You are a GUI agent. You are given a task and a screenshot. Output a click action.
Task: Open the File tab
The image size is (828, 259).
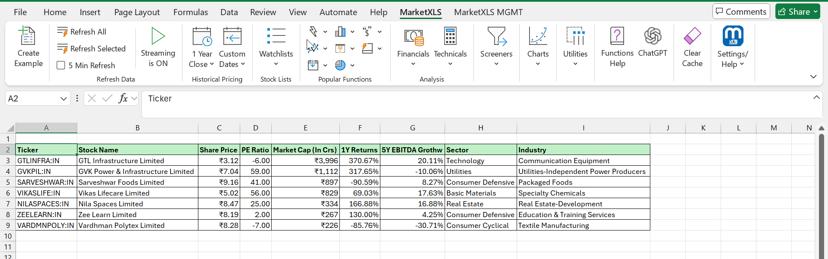point(20,12)
